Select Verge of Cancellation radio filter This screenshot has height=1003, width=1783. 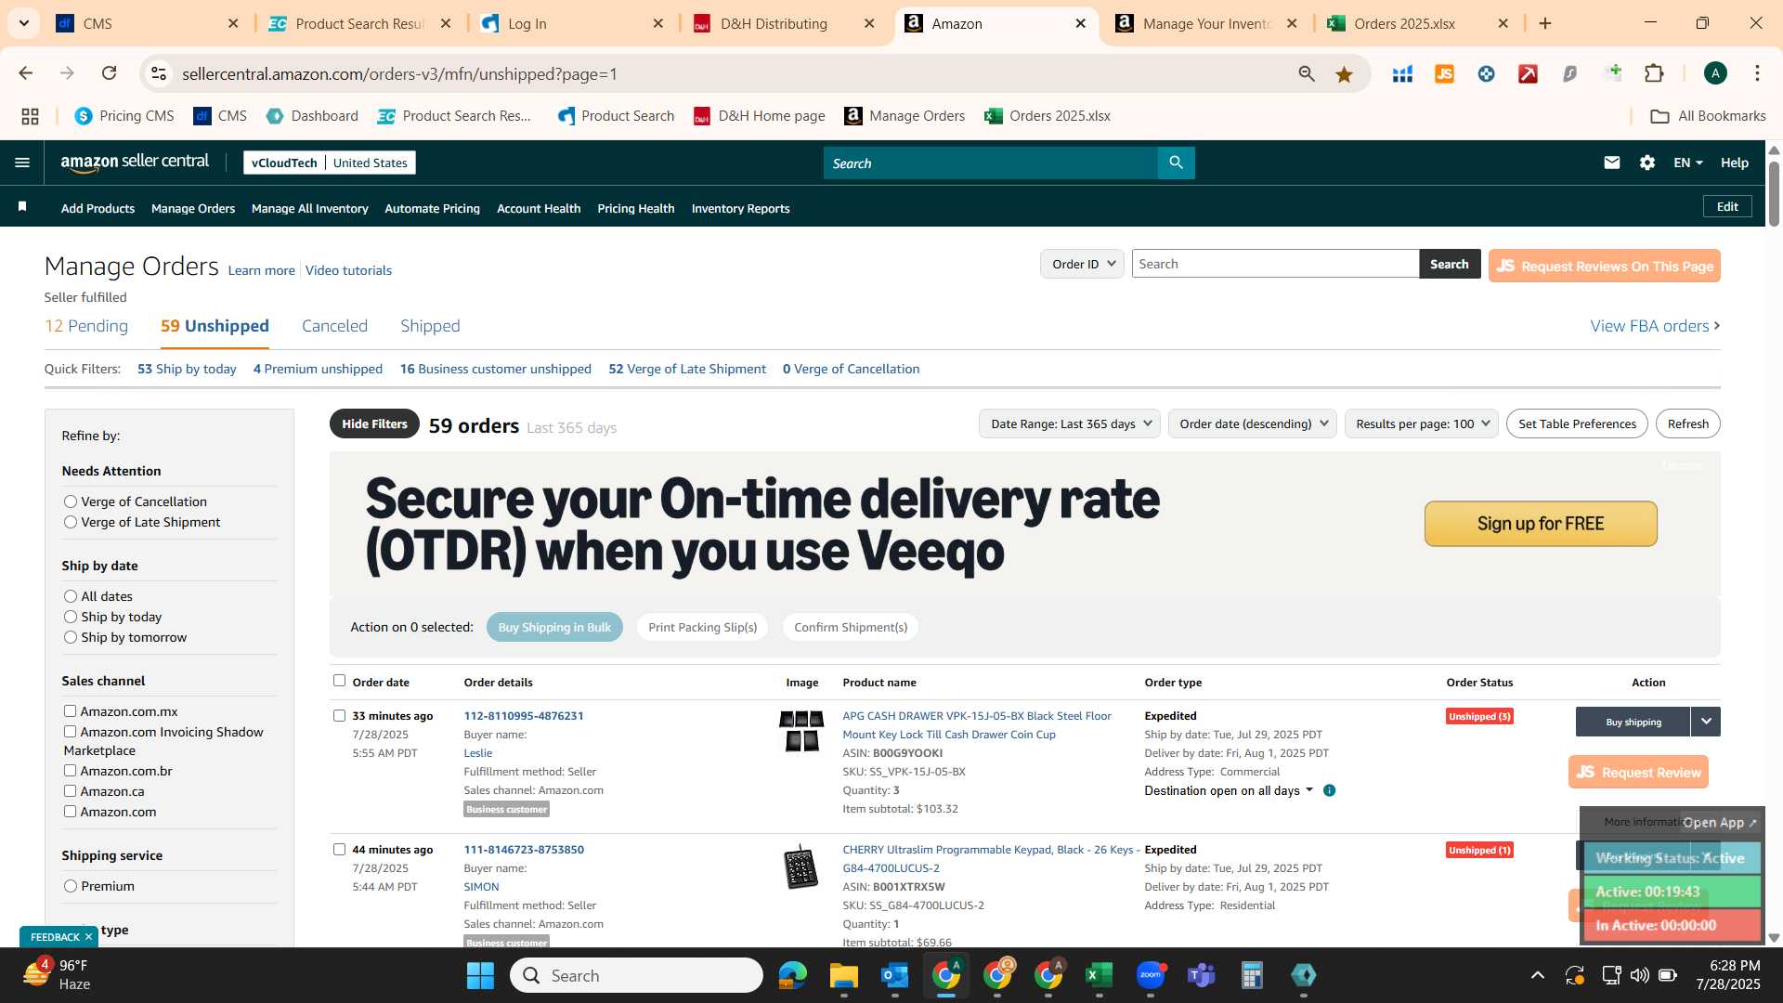[x=70, y=501]
